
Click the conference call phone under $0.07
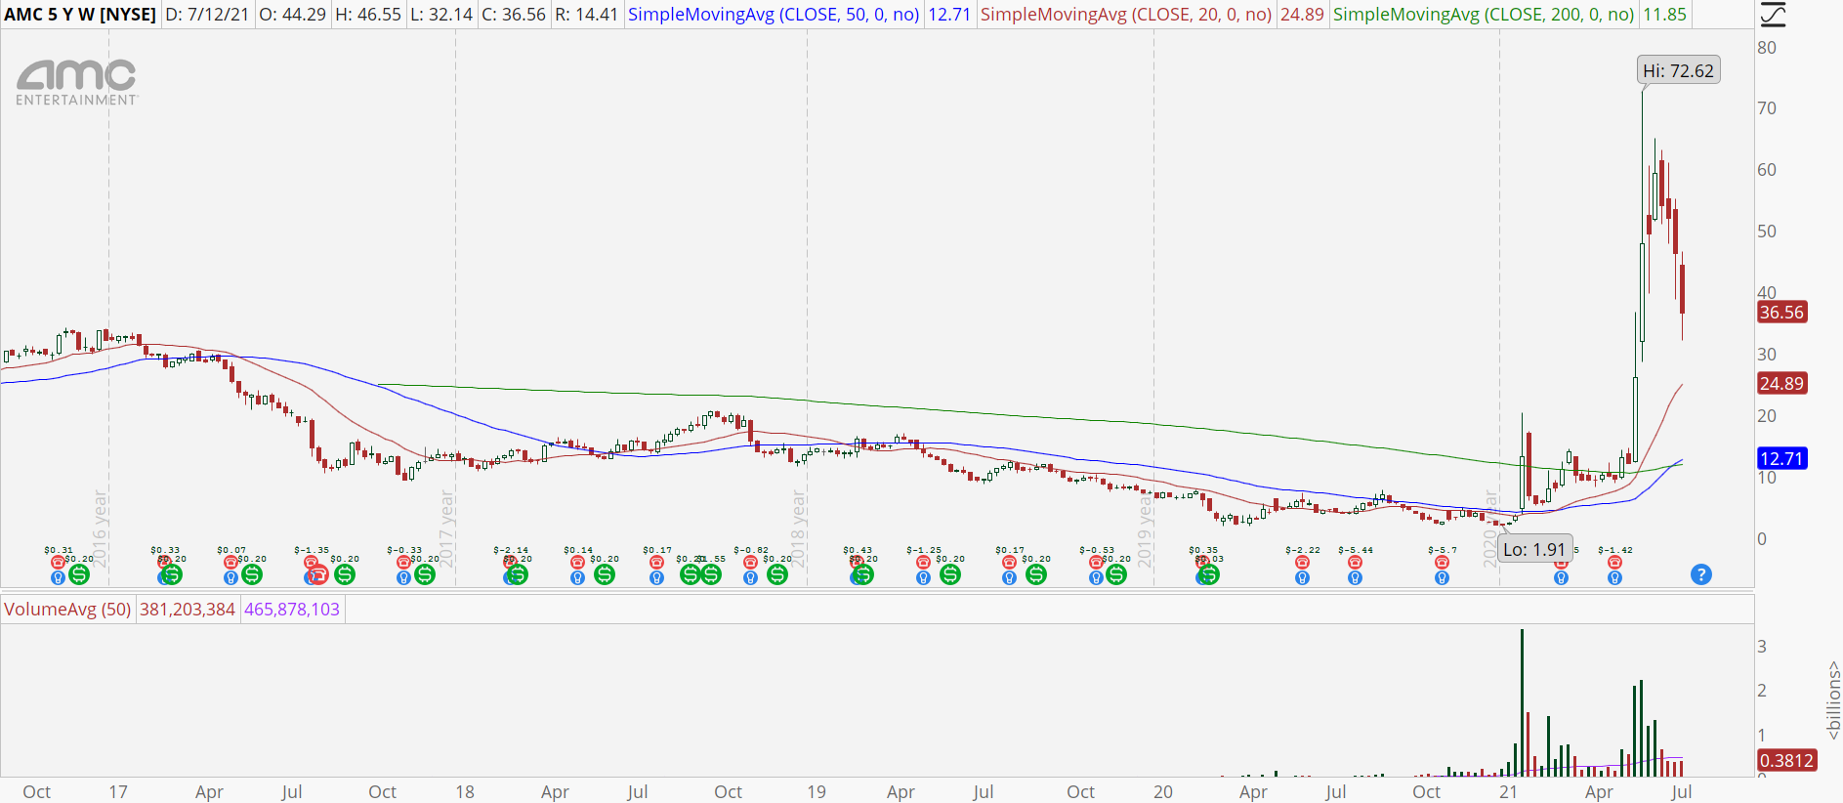point(230,563)
